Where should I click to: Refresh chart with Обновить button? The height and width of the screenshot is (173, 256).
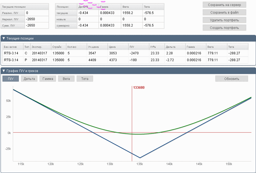pos(231,79)
